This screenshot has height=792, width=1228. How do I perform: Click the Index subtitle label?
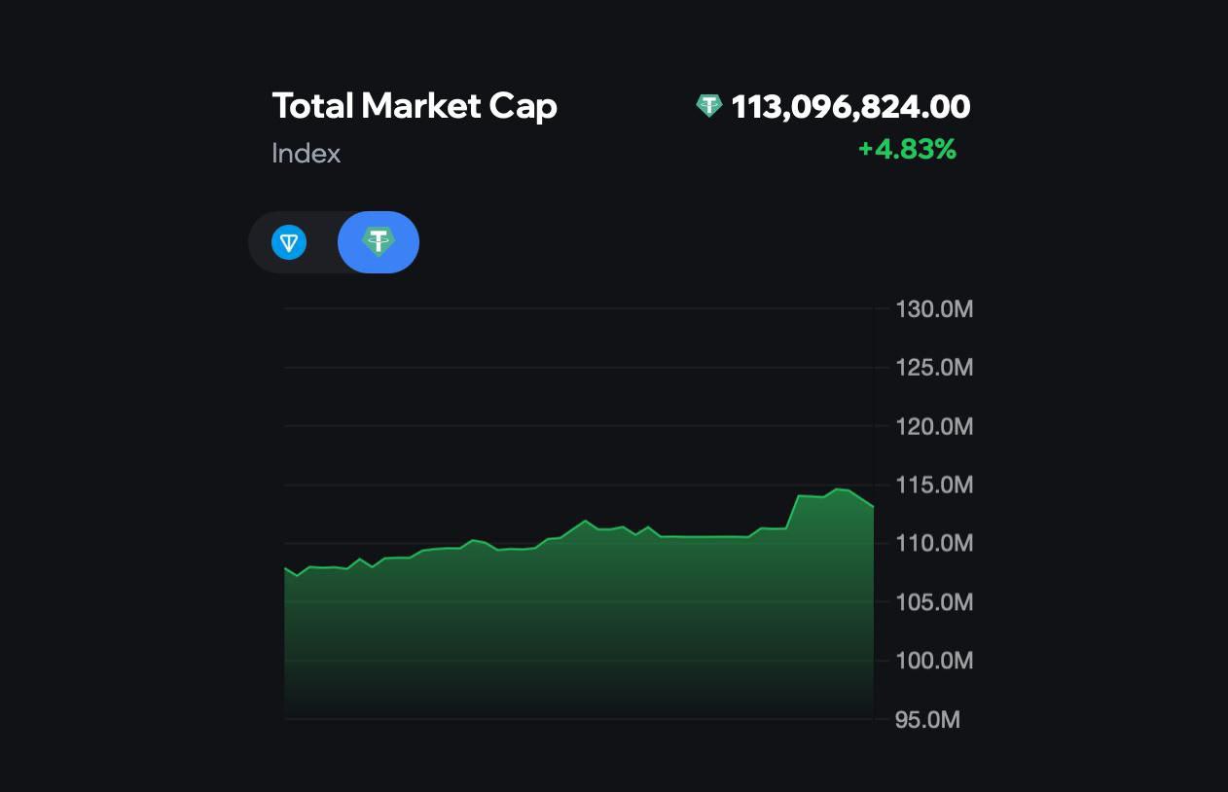tap(307, 154)
